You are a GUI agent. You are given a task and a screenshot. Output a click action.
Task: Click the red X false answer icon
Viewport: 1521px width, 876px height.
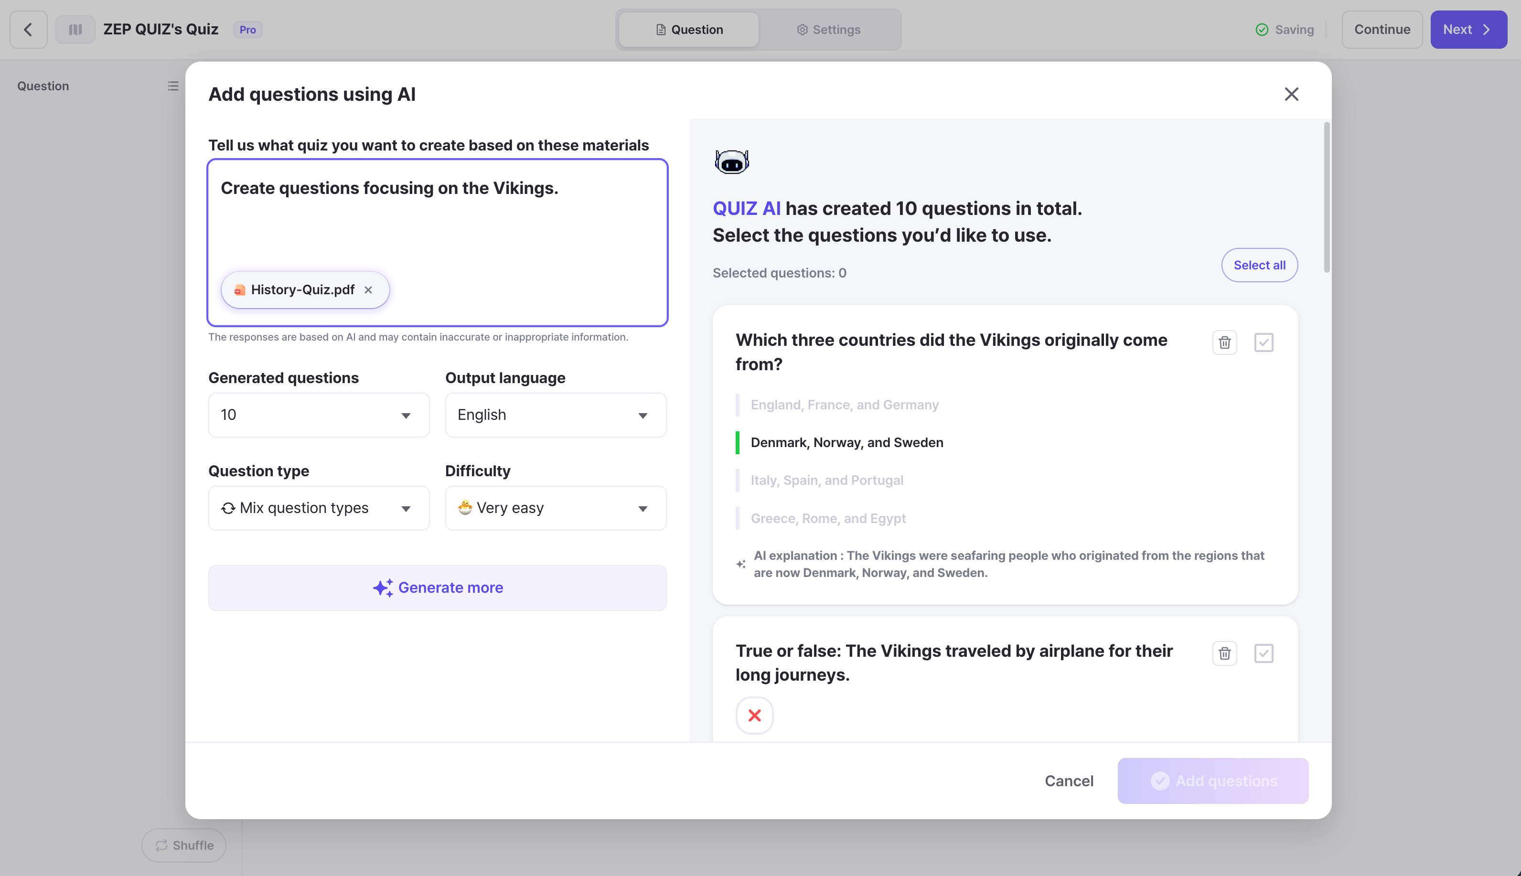(x=754, y=716)
